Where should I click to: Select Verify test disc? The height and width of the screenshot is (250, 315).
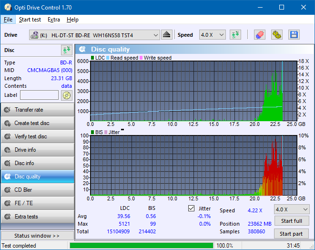(x=38, y=136)
